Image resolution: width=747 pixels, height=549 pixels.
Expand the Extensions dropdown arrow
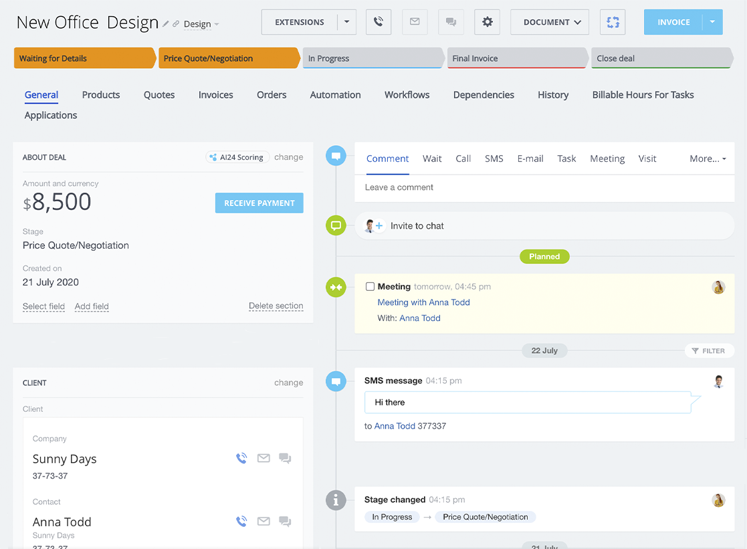(x=346, y=22)
